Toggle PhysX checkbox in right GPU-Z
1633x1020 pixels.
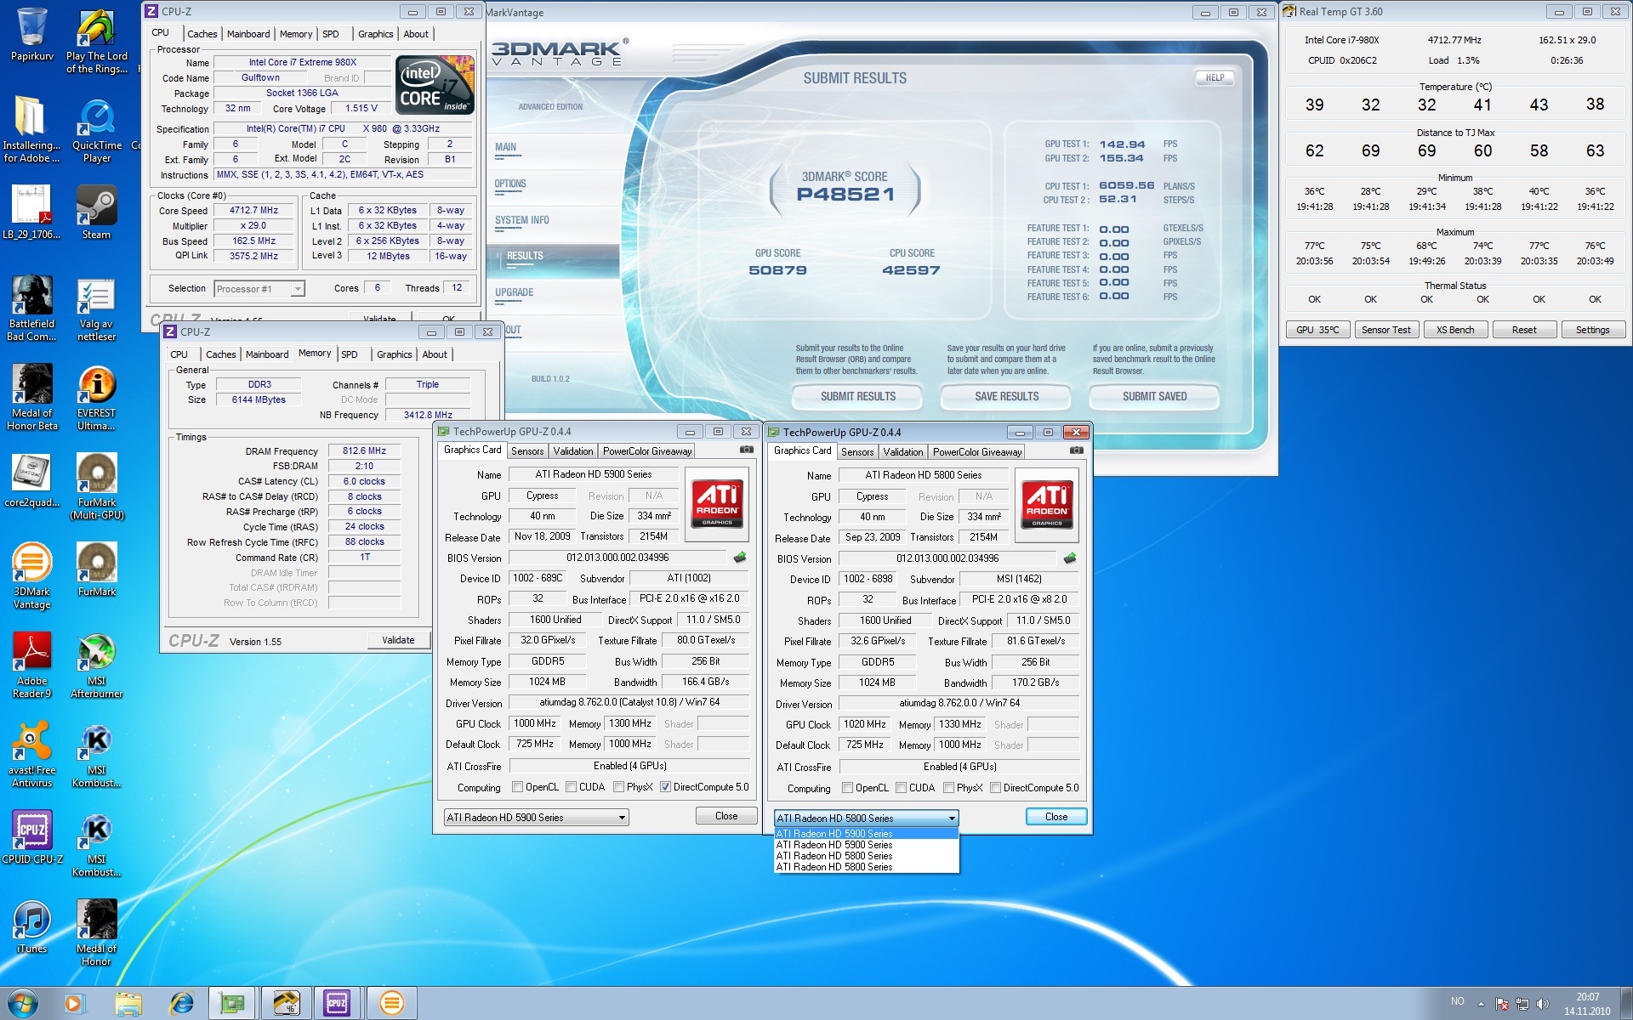click(x=948, y=788)
